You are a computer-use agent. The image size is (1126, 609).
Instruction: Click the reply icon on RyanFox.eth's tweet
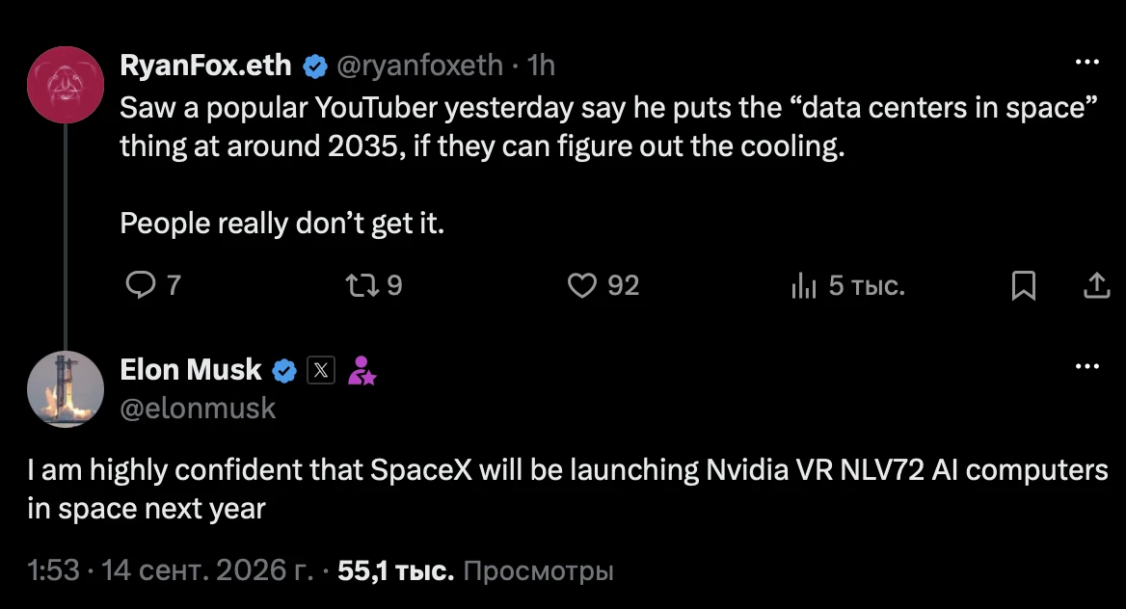pyautogui.click(x=140, y=285)
